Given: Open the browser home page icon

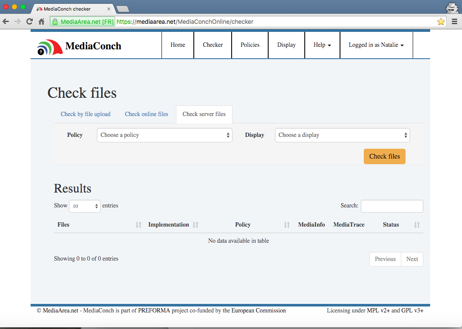Looking at the screenshot, I should coord(42,22).
